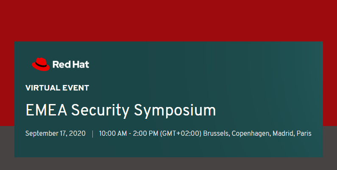Click the 10:00 AM start time

(x=113, y=134)
